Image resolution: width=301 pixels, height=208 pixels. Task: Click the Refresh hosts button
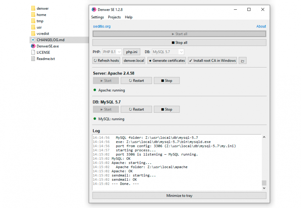106,61
